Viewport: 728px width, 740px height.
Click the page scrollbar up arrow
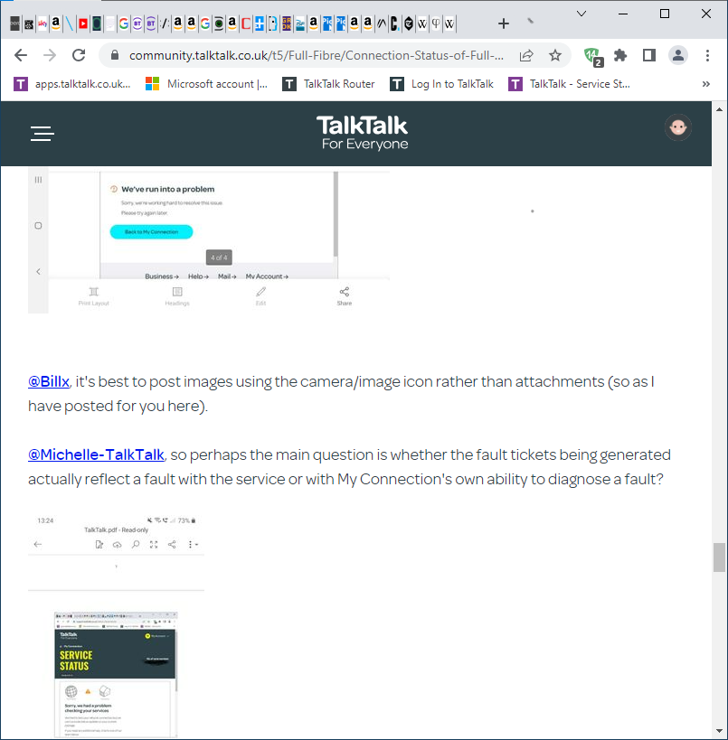click(719, 109)
